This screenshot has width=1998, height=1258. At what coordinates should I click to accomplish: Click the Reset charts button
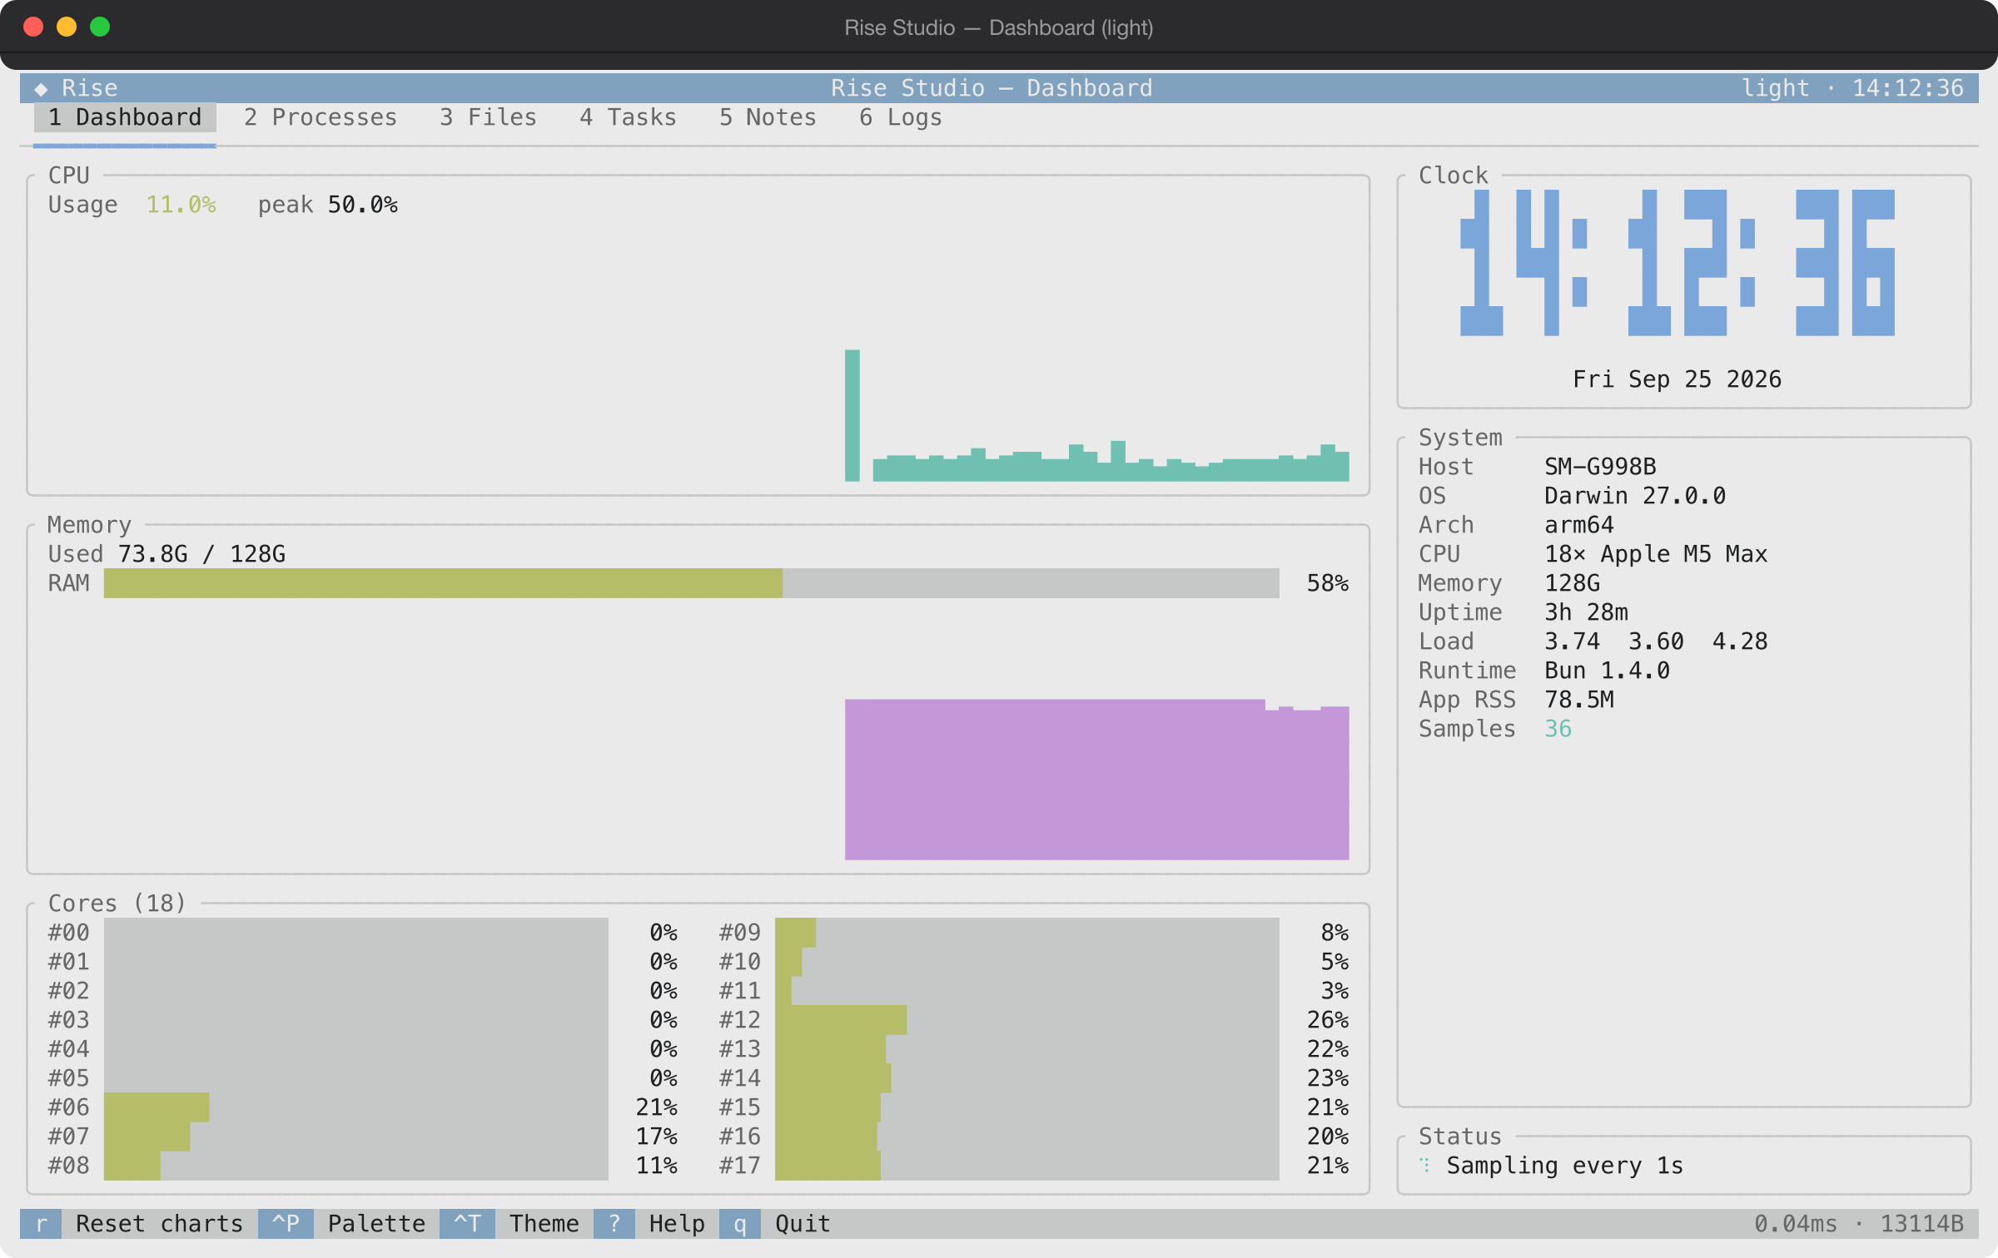159,1224
